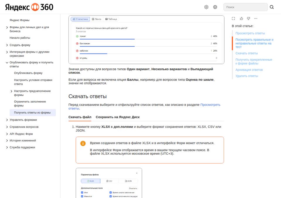This screenshot has width=281, height=198.
Task: Open the three-dots more options menu
Action: tap(256, 18)
